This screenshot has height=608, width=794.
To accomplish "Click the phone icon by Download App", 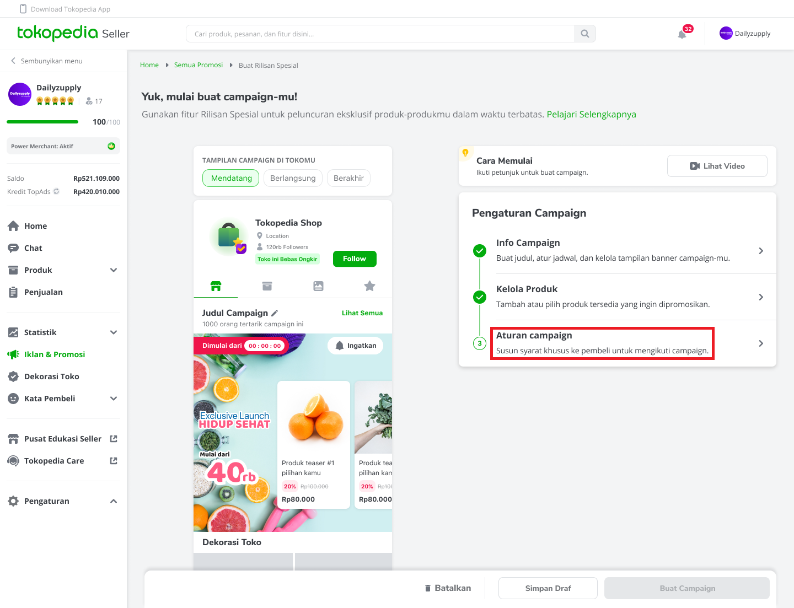I will (x=23, y=9).
